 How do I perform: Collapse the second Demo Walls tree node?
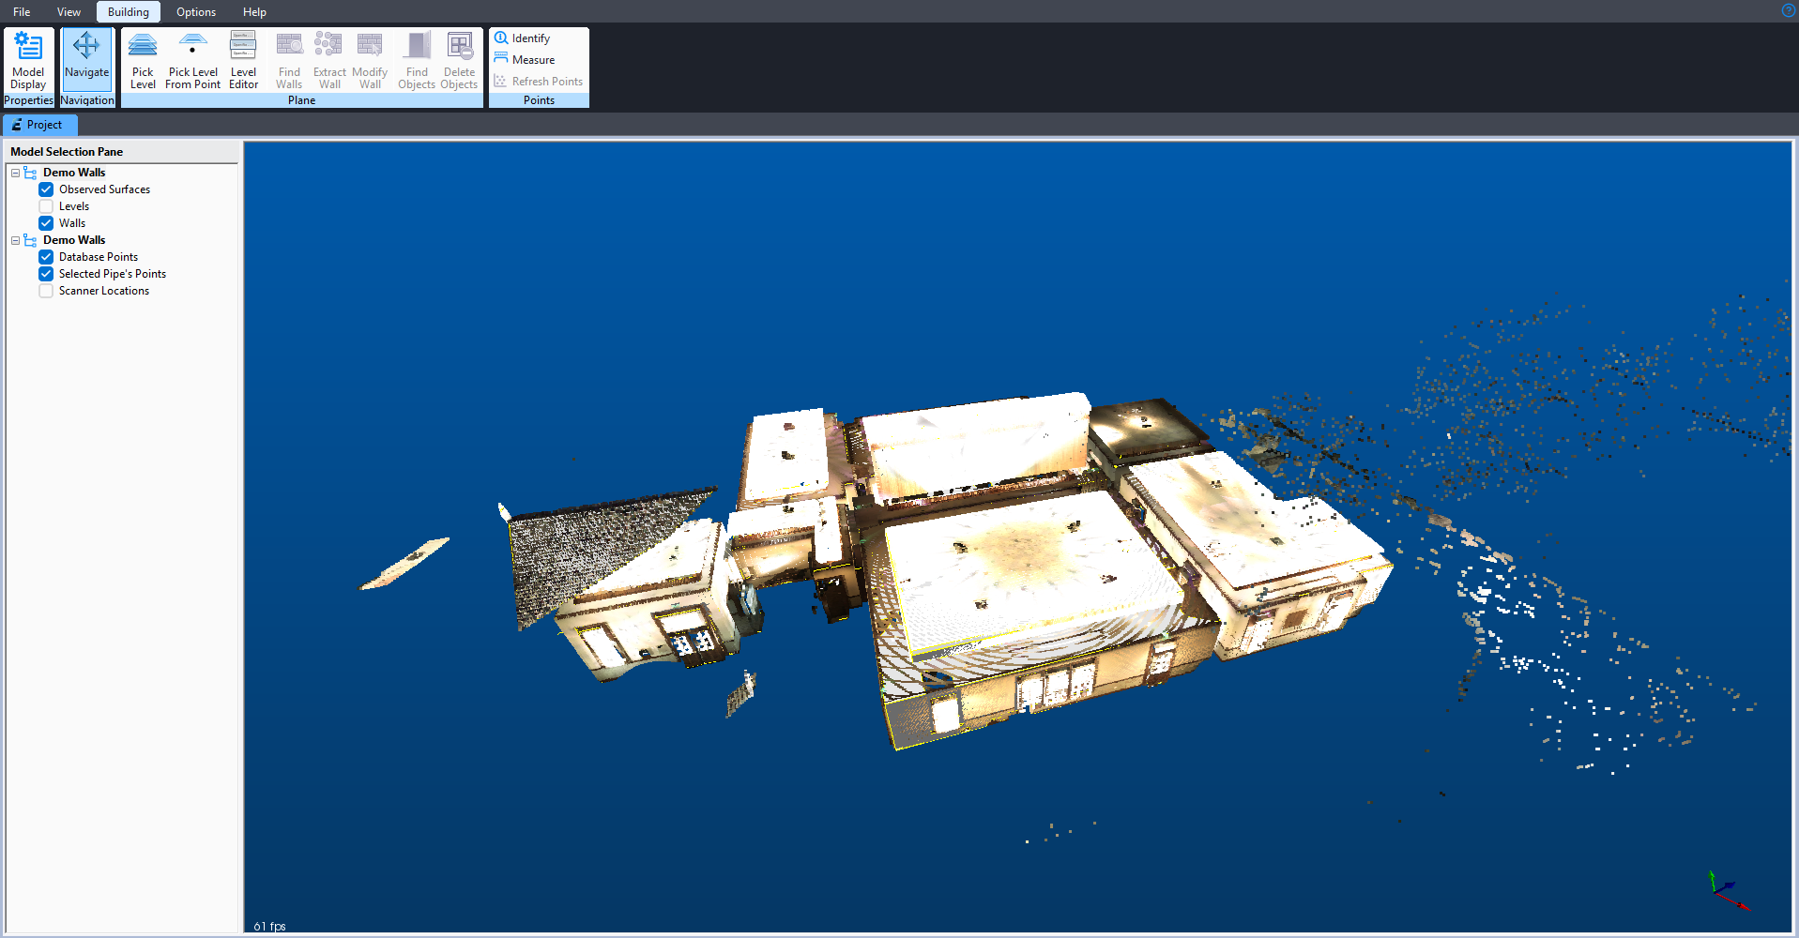tap(16, 240)
